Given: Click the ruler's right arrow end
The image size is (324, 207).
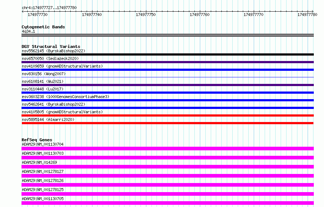Looking at the screenshot, I should tap(313, 11).
